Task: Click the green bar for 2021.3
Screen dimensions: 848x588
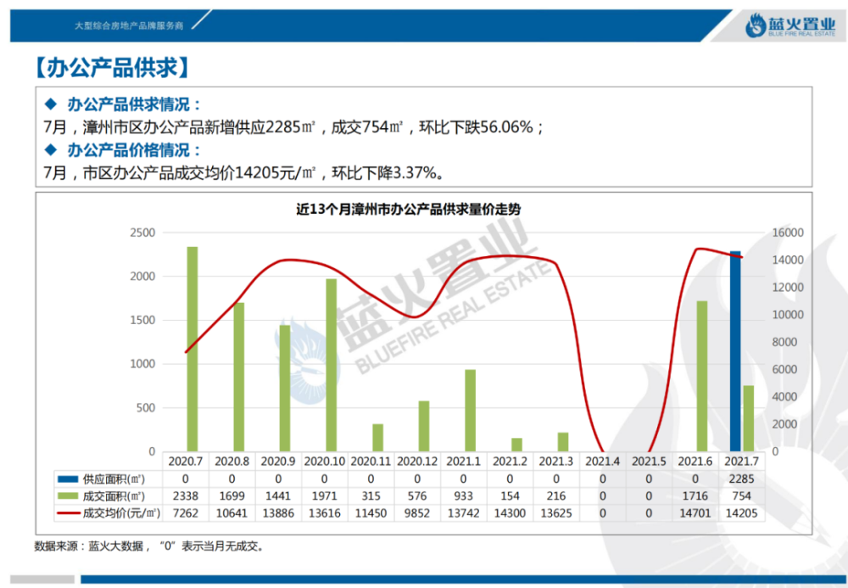Action: 563,442
